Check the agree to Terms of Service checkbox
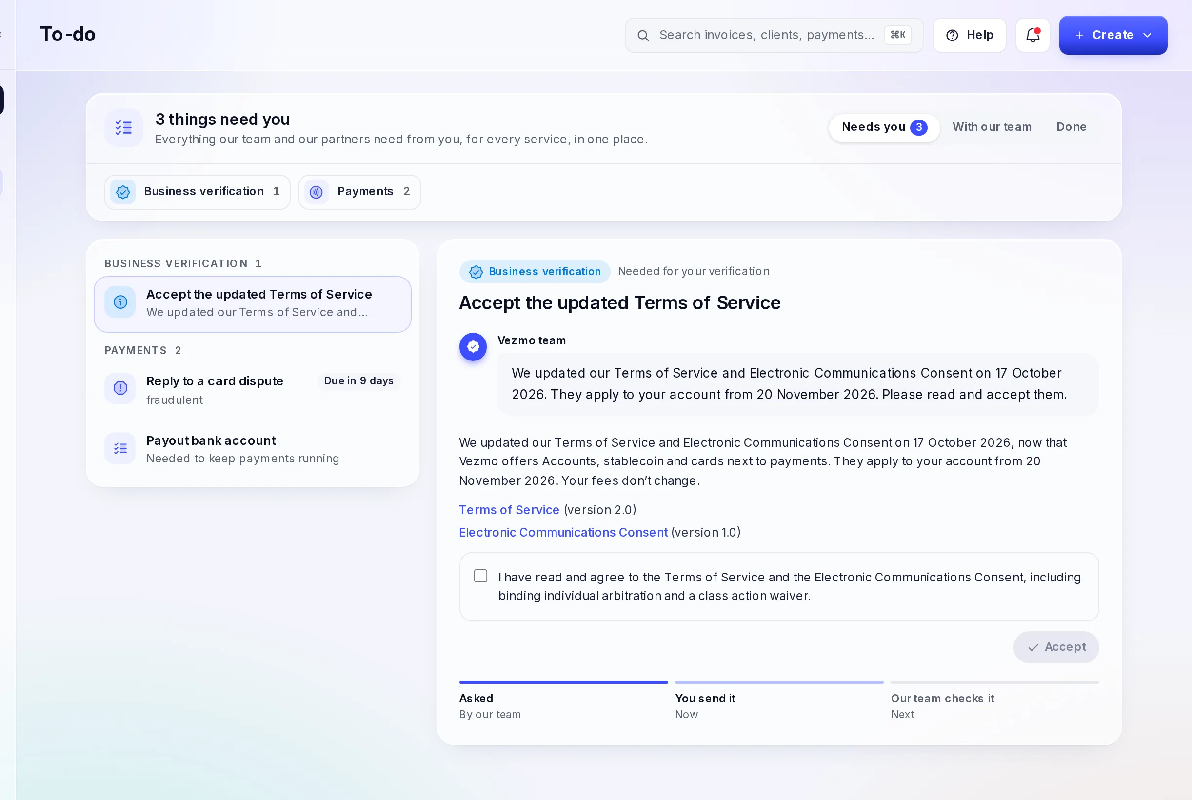The image size is (1192, 800). point(480,576)
